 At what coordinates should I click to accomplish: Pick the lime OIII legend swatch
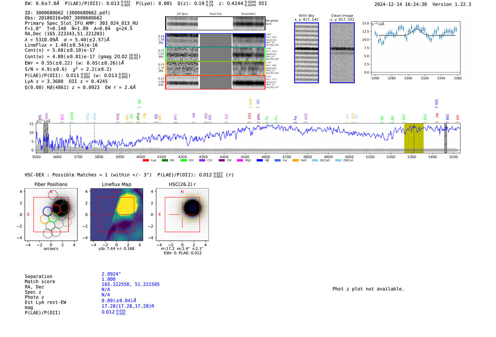[184, 160]
